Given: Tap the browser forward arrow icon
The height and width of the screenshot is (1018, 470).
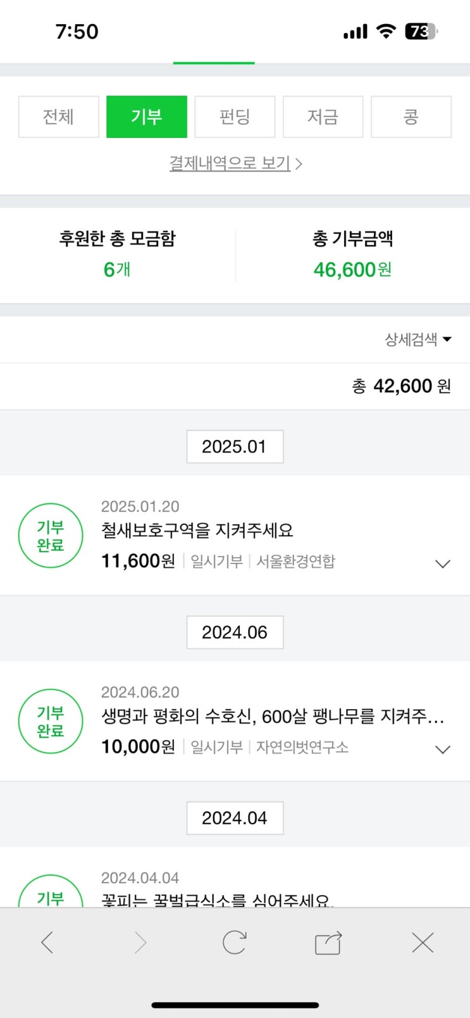Looking at the screenshot, I should tap(140, 943).
